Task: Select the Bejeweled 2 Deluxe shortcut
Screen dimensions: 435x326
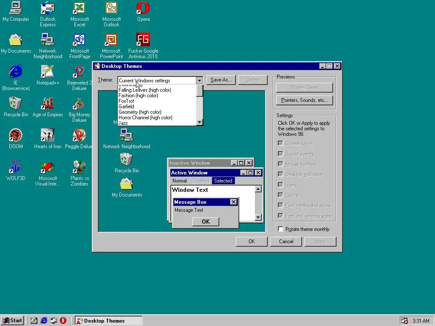Action: click(x=79, y=78)
